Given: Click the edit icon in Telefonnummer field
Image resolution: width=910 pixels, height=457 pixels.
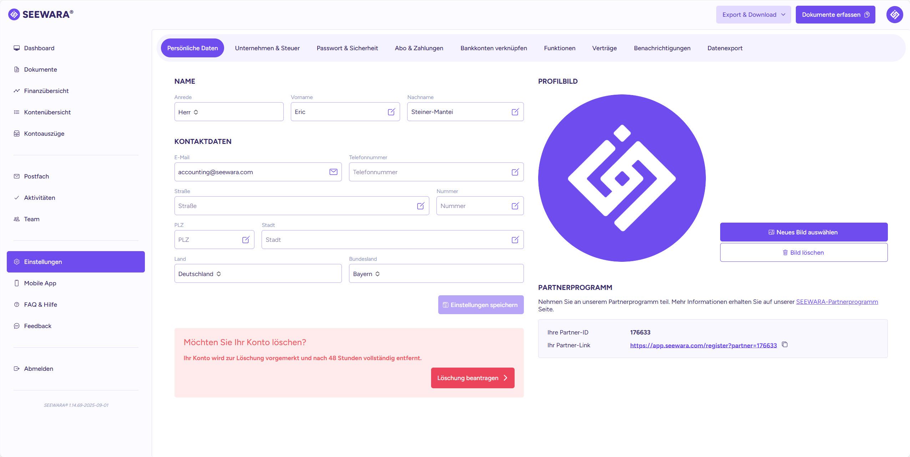Looking at the screenshot, I should click(x=515, y=172).
